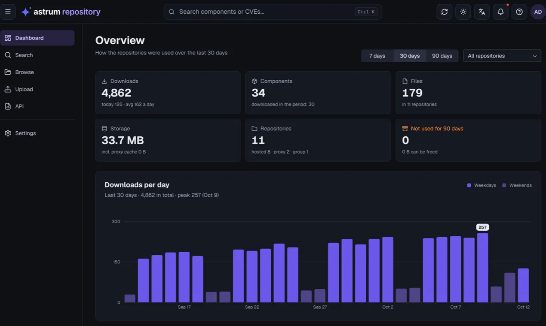Focus the Search components or CVEs field
Image resolution: width=546 pixels, height=326 pixels.
click(273, 12)
